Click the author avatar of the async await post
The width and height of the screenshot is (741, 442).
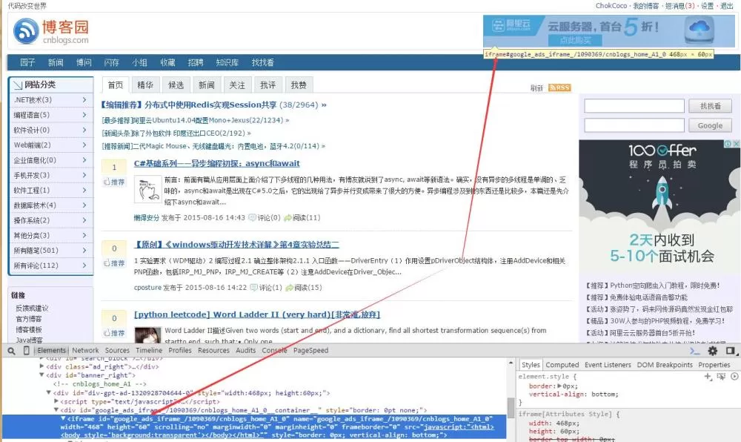coord(148,189)
